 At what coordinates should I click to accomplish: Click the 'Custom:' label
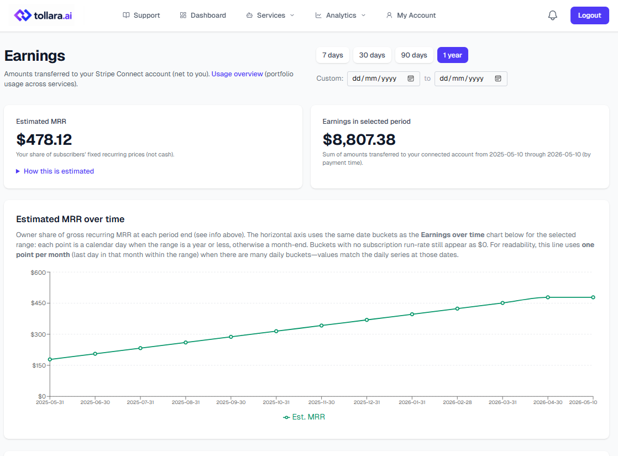point(330,78)
